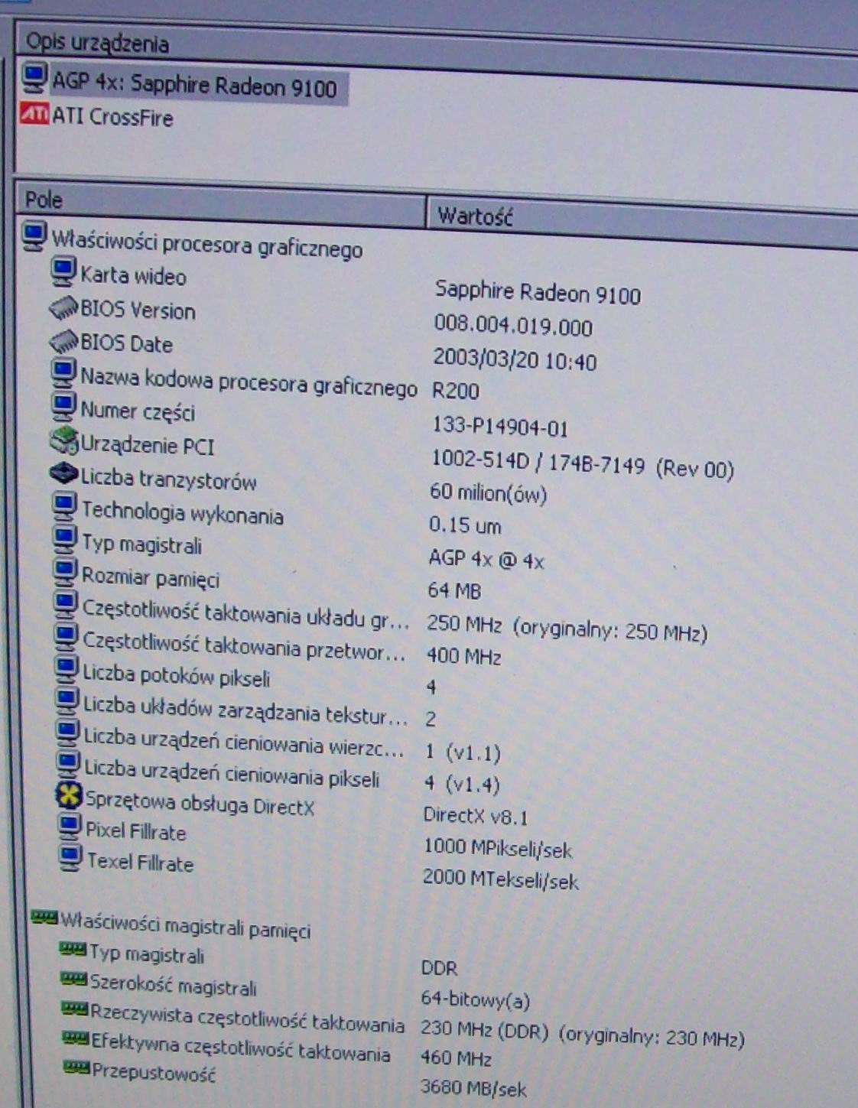Click the value 2000 MTekseli/sek
The height and width of the screenshot is (1108, 858).
tap(501, 879)
